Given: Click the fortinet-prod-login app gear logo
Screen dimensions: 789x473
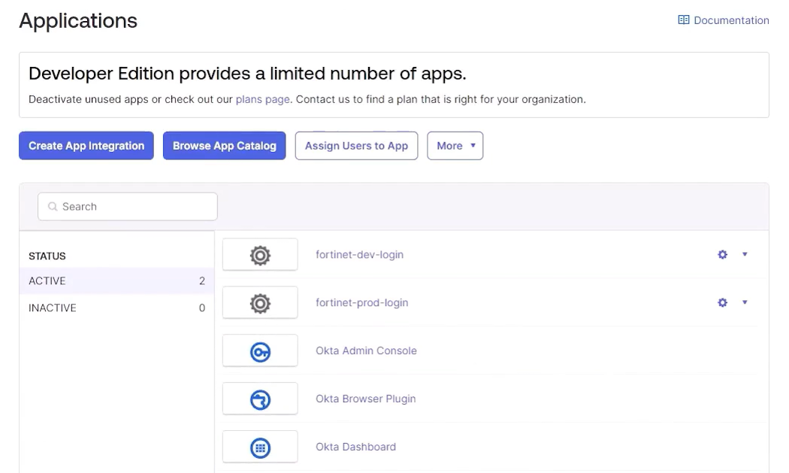Looking at the screenshot, I should [x=260, y=304].
